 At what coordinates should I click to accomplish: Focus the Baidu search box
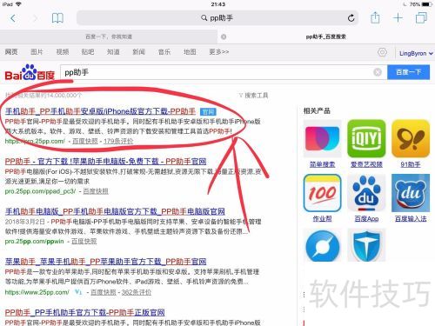click(224, 72)
